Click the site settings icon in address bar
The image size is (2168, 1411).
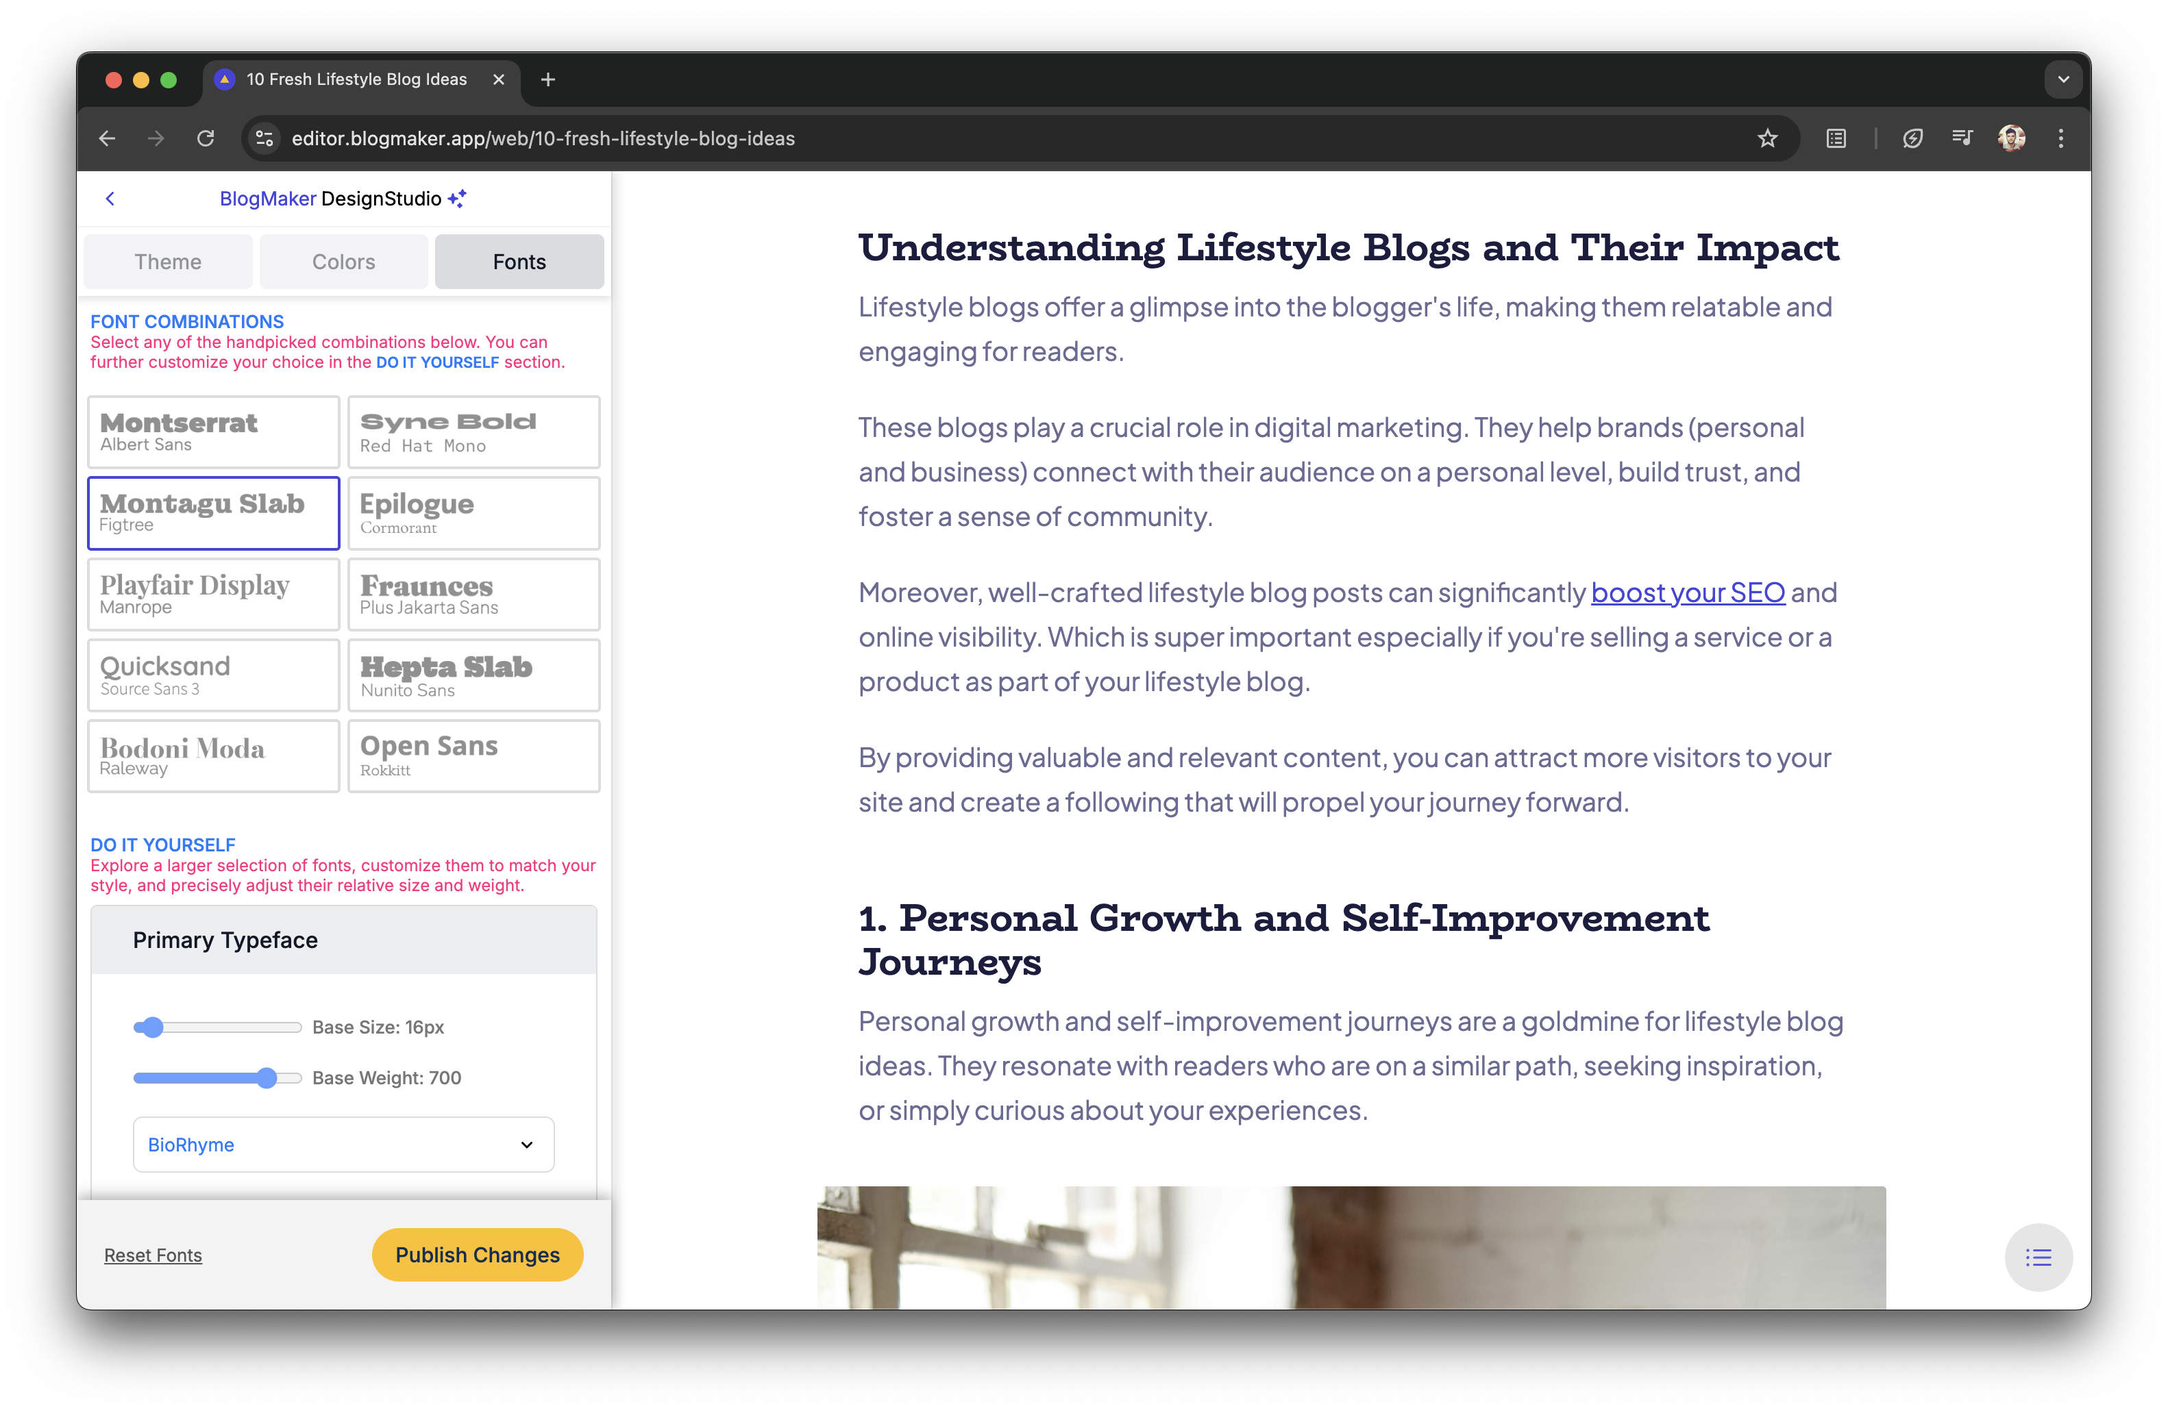coord(264,138)
